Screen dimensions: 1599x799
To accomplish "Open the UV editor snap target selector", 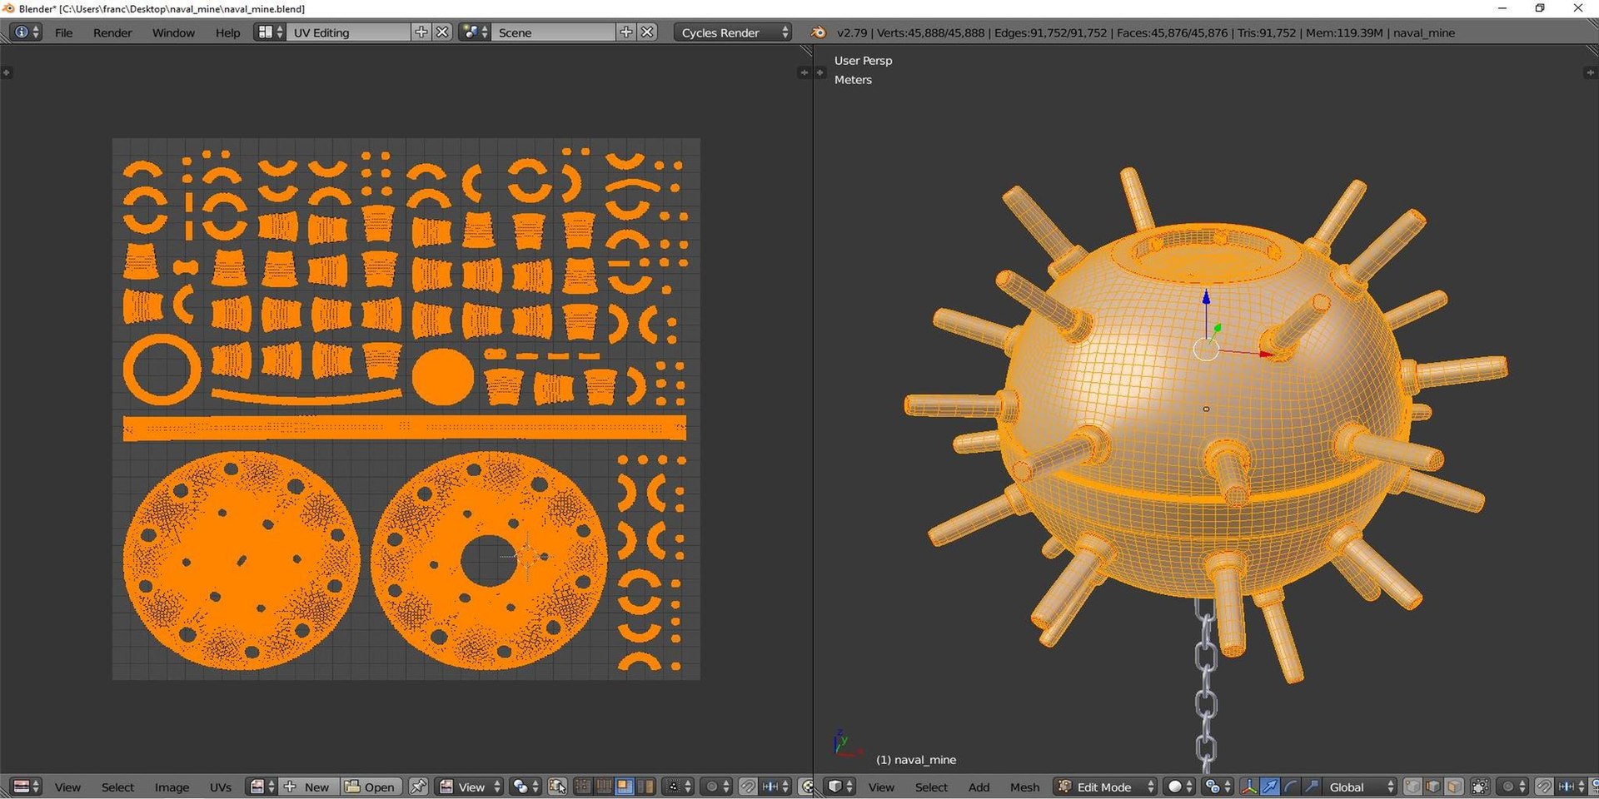I will (775, 787).
